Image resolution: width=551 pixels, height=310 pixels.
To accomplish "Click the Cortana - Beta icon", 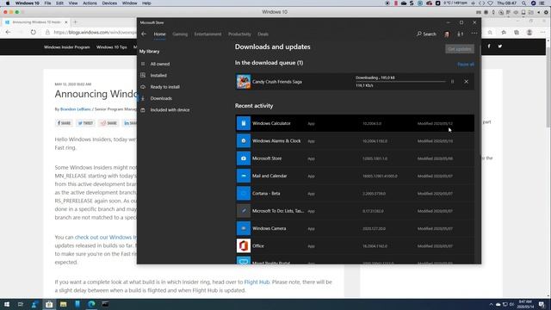I will click(243, 193).
